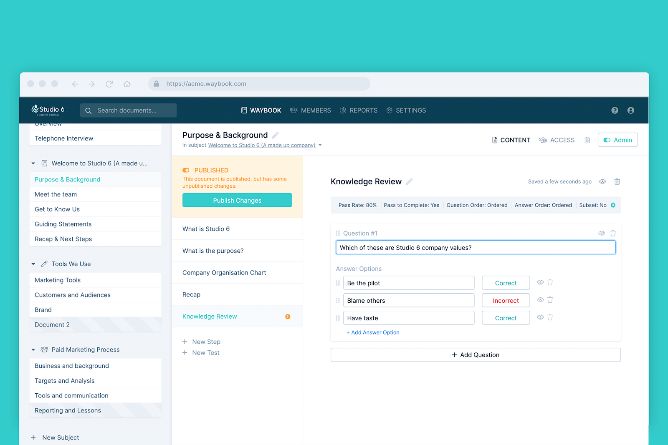Delete the 'Blame others' answer option
This screenshot has width=668, height=445.
click(550, 300)
